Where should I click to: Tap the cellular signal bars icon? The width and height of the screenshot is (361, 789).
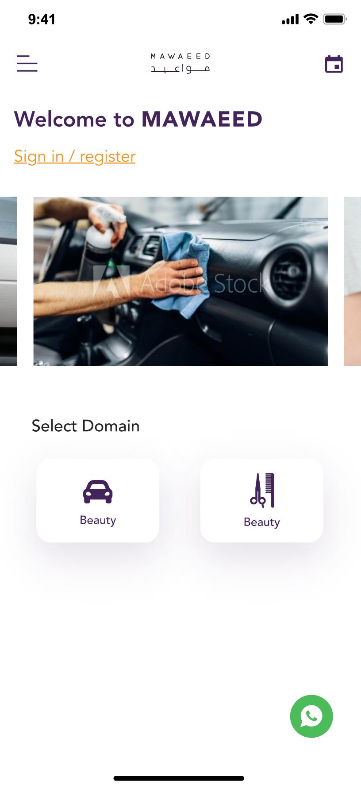click(290, 19)
